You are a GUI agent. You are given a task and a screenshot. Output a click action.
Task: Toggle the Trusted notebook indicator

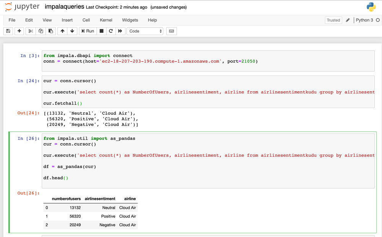333,20
